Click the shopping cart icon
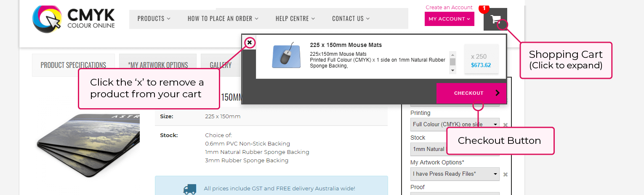The image size is (644, 195). 495,19
